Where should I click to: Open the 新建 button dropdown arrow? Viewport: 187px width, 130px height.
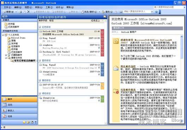16,12
